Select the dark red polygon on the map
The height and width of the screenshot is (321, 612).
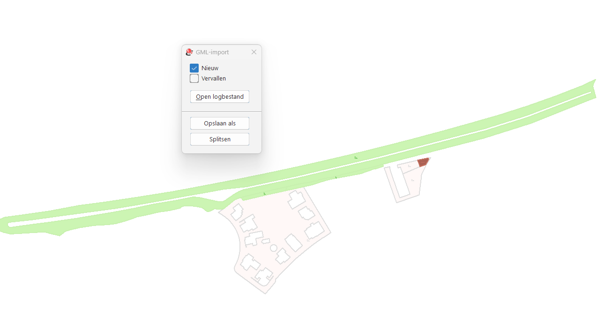[423, 162]
